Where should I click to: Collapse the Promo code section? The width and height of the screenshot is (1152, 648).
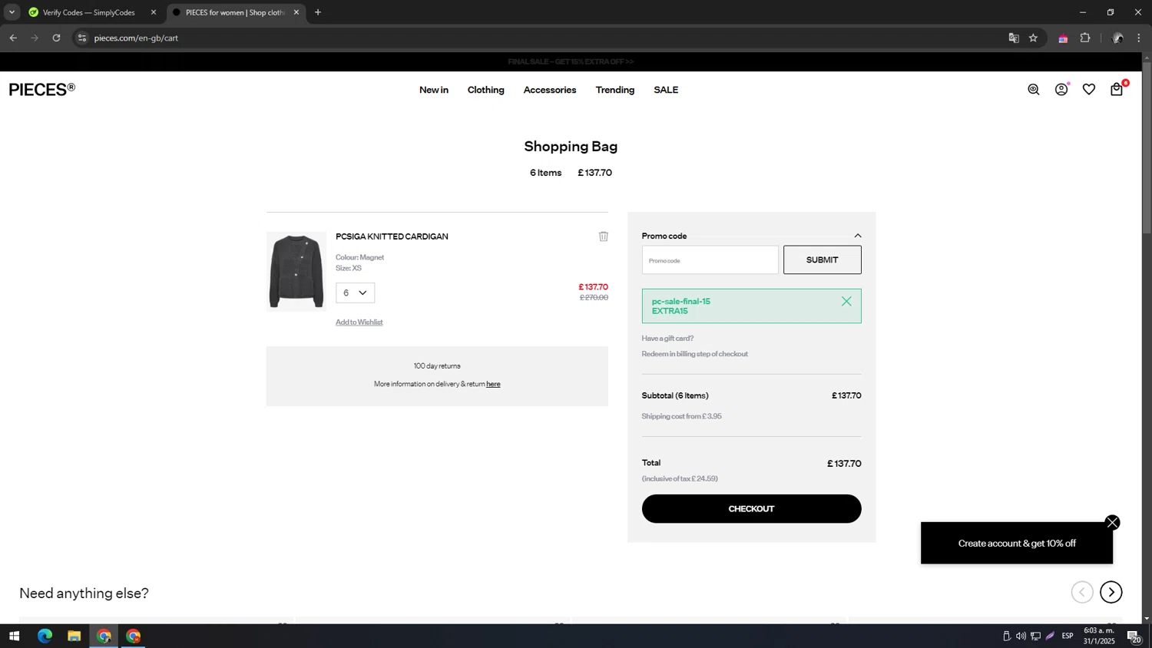point(858,236)
